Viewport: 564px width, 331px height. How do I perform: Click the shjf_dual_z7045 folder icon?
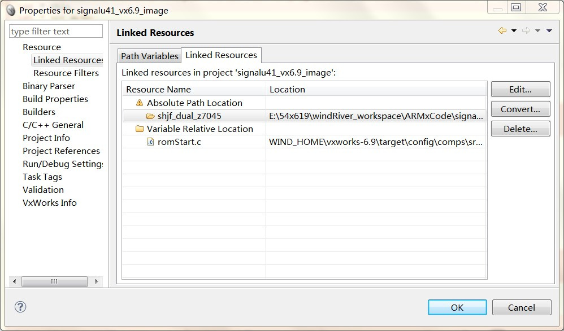click(x=150, y=116)
